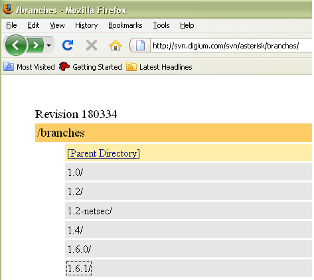
Task: Click the Most Visited folder icon
Action: click(9, 67)
